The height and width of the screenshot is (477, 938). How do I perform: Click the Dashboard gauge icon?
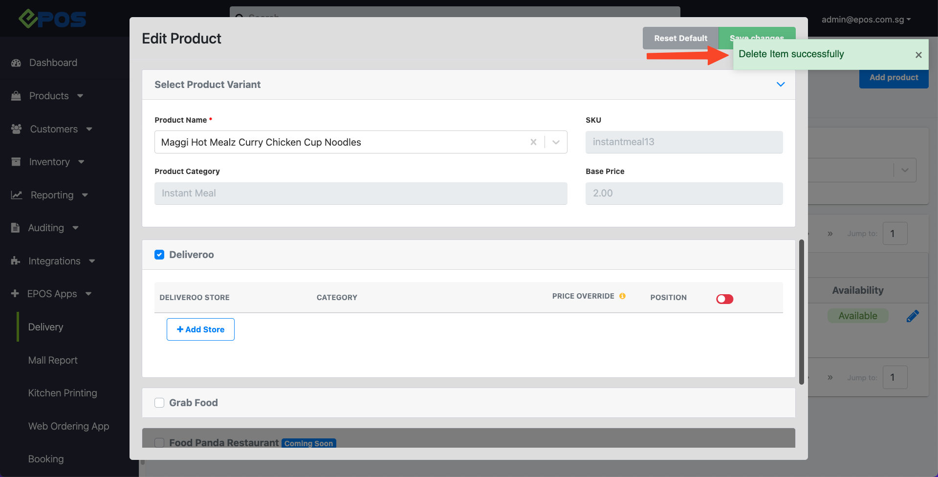16,63
